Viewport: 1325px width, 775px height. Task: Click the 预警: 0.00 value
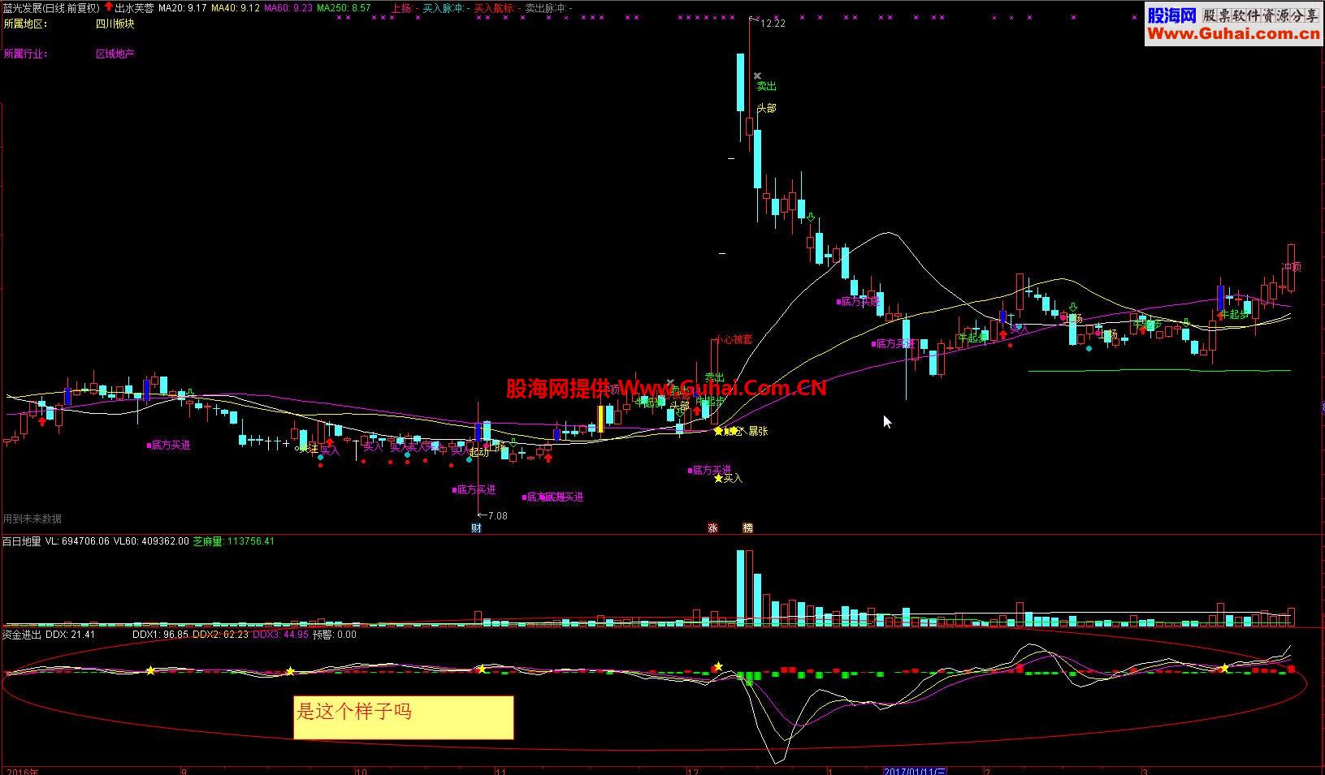click(335, 635)
